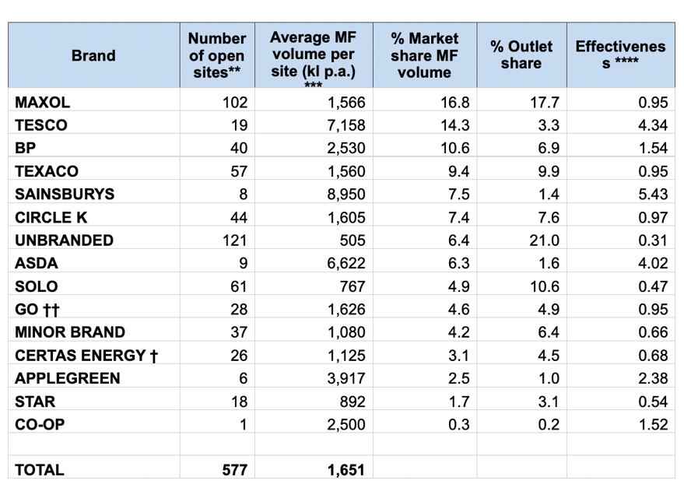
Task: Click Unbranded outlet share value 21.0
Action: tap(545, 240)
